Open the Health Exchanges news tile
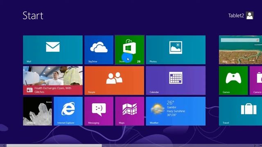 (x=53, y=80)
